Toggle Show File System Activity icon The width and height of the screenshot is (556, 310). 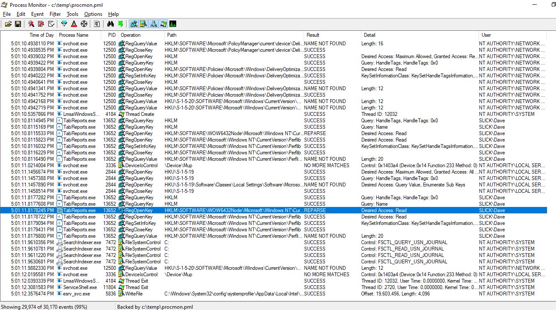[143, 24]
